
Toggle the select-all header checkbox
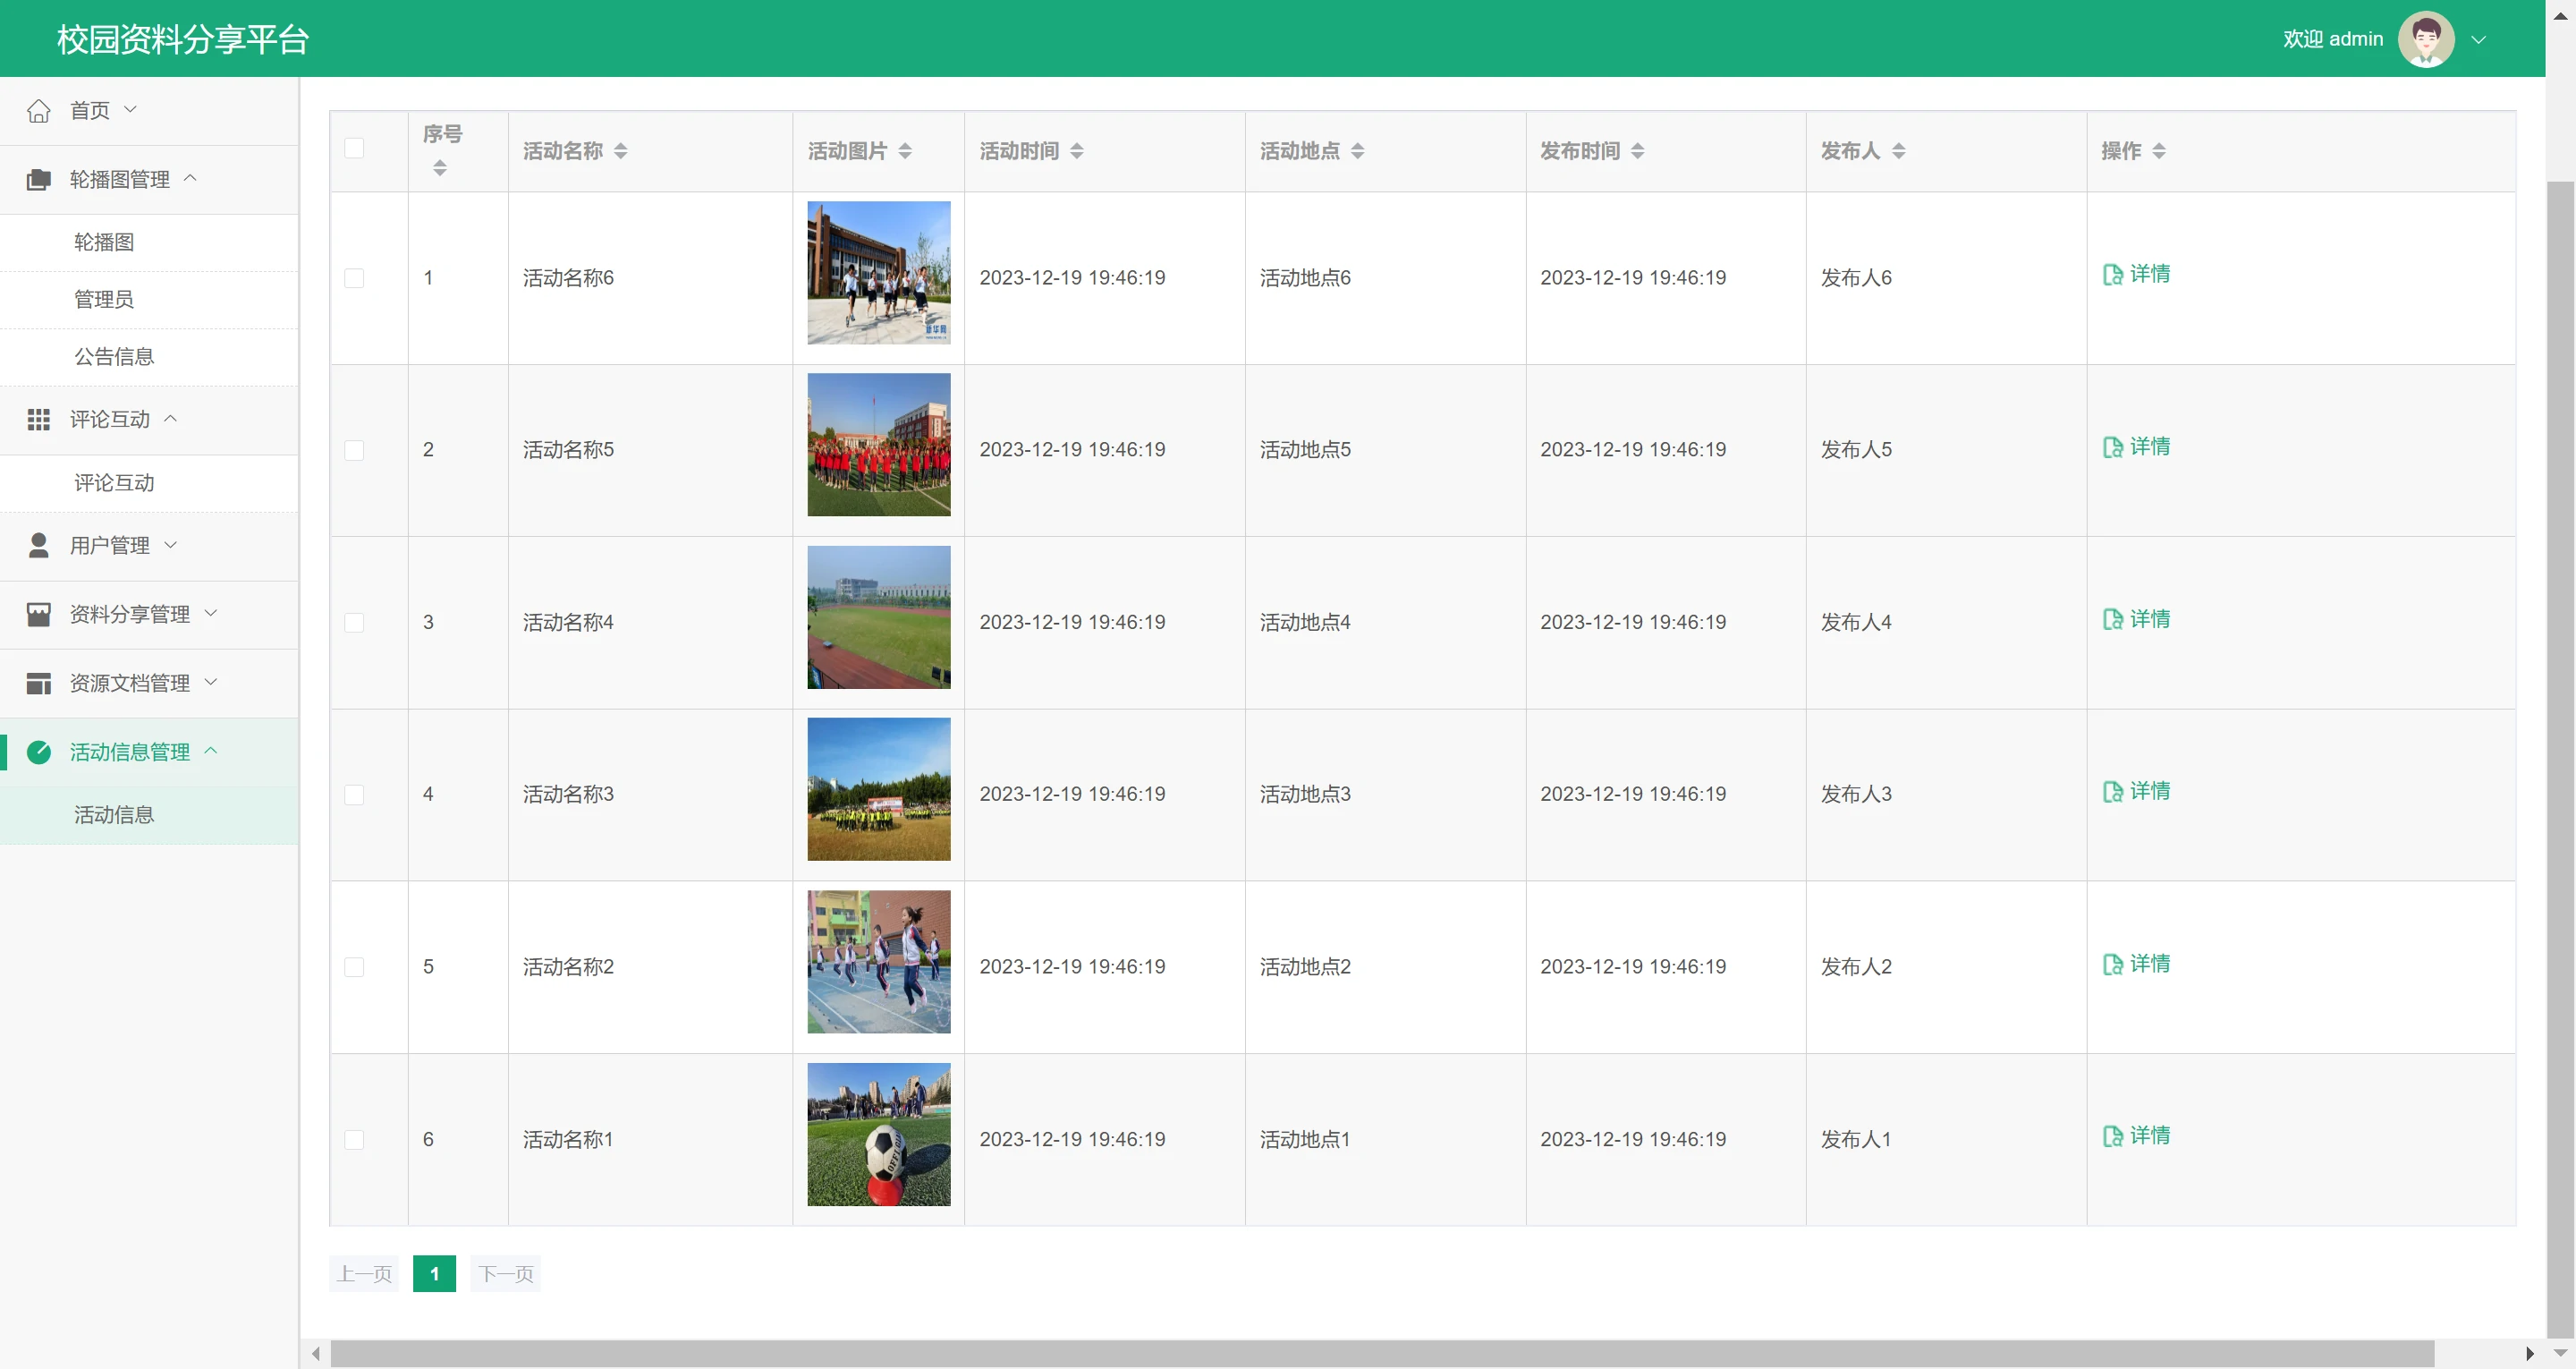tap(354, 149)
